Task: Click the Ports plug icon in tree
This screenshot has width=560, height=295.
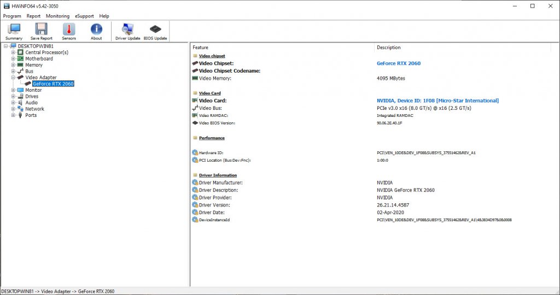Action: point(20,115)
